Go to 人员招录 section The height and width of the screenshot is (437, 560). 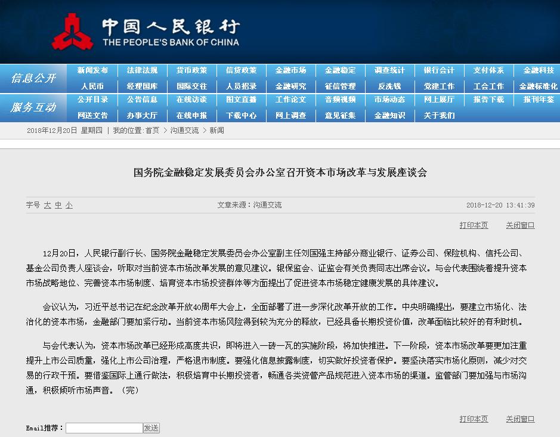tap(241, 86)
